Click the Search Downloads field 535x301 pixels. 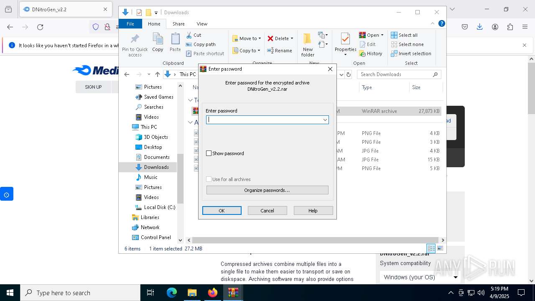point(399,74)
